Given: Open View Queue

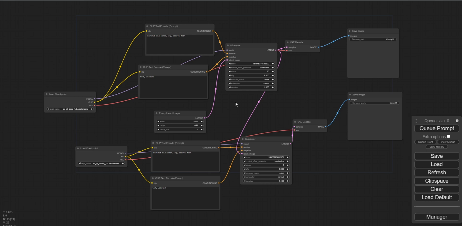Looking at the screenshot, I should (x=448, y=142).
